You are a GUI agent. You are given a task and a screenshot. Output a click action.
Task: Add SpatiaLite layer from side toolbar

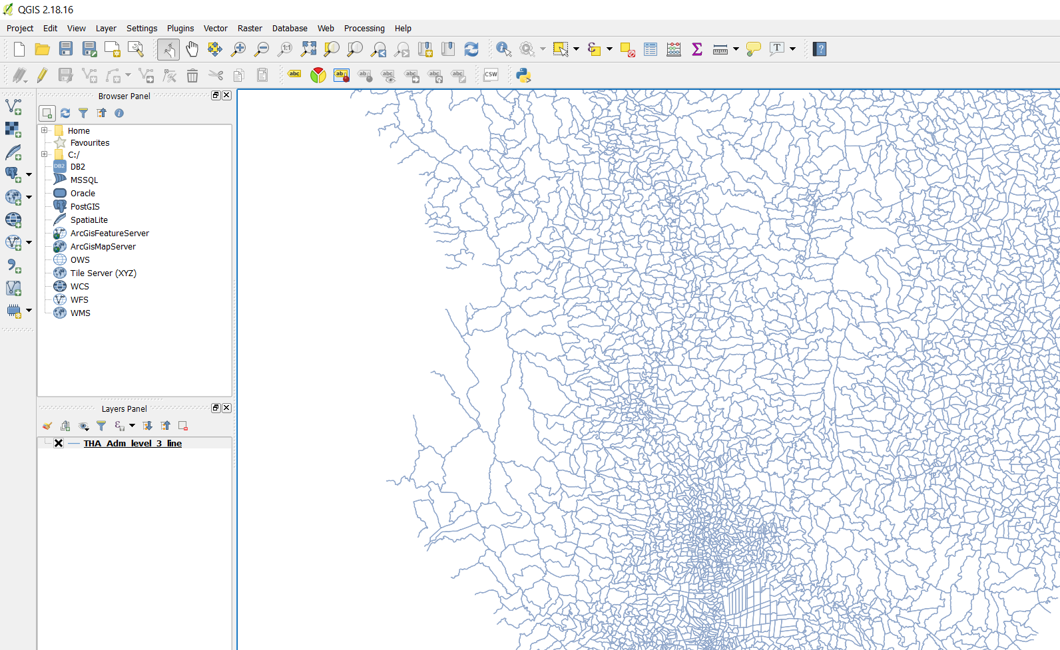[13, 152]
